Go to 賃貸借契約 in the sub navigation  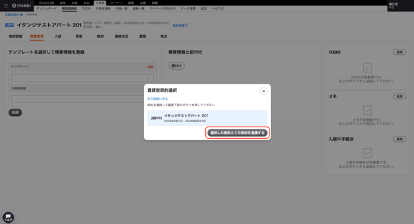point(69,9)
